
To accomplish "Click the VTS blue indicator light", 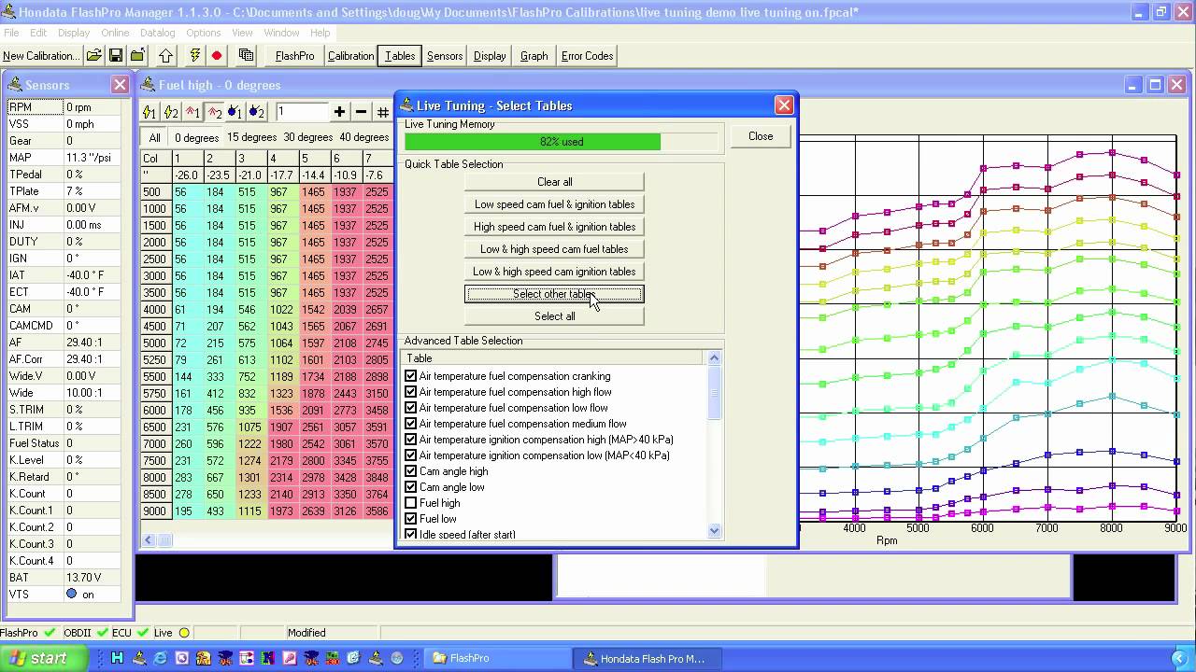I will (72, 594).
